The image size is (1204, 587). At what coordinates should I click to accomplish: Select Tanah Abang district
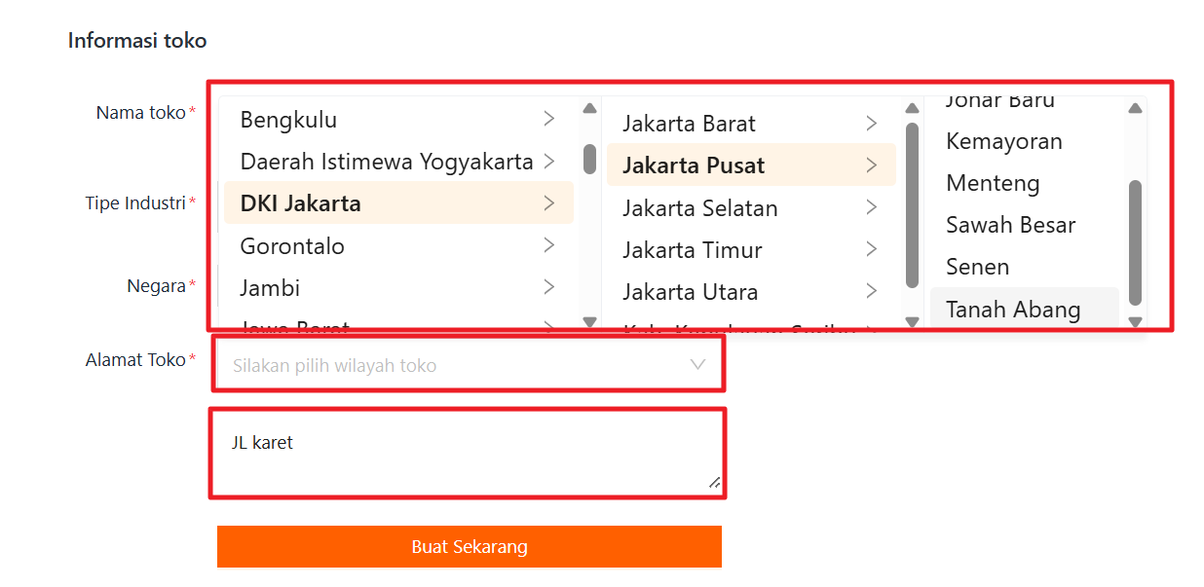pos(1013,310)
